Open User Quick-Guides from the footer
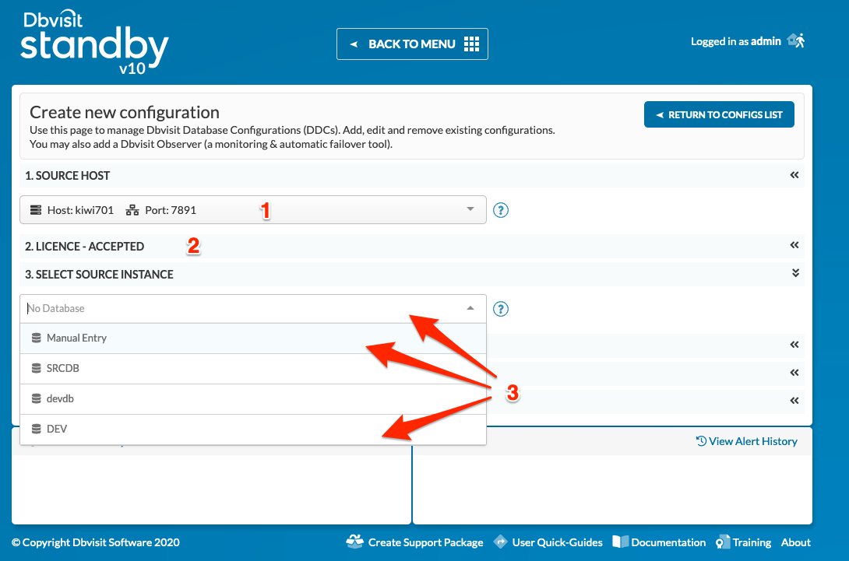 [558, 542]
